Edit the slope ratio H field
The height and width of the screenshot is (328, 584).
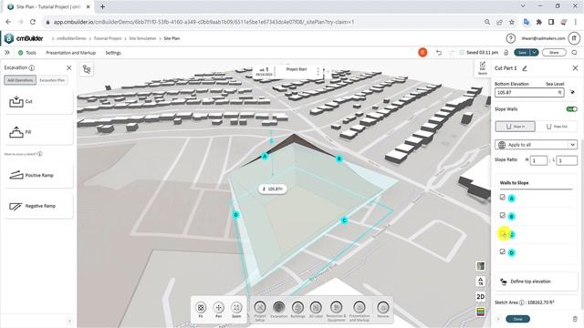click(x=539, y=160)
